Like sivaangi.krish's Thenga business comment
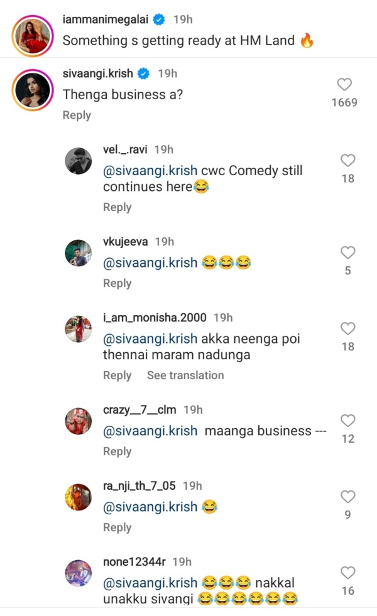The width and height of the screenshot is (377, 616). point(344,85)
